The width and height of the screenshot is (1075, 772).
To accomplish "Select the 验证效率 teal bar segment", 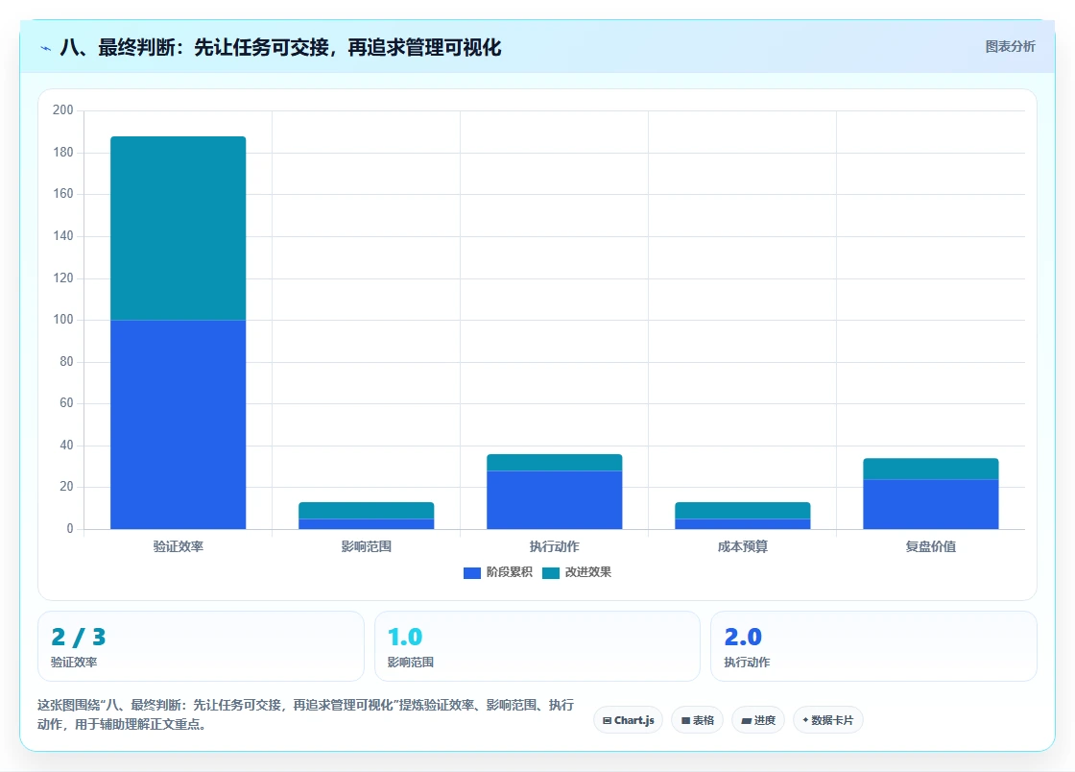I will coord(179,229).
